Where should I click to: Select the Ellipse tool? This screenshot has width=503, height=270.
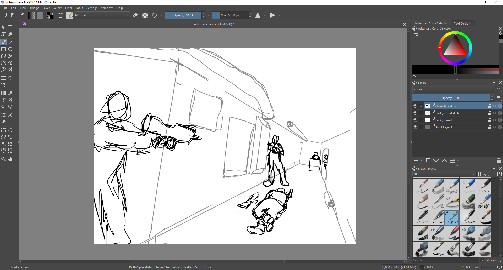[10, 49]
